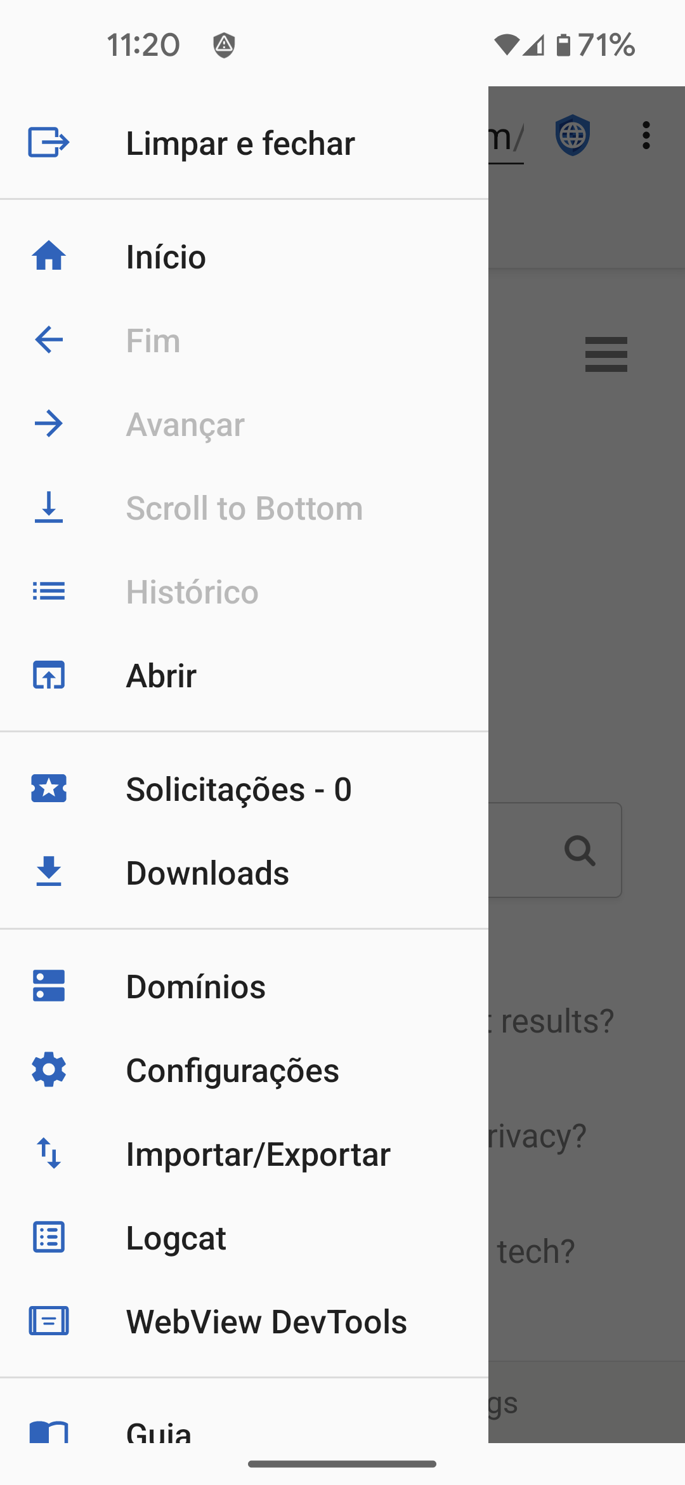Tap the Abrir open-file icon

[x=49, y=675]
